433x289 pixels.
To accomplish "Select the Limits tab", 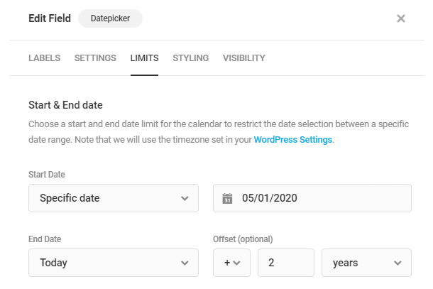I will pos(144,58).
